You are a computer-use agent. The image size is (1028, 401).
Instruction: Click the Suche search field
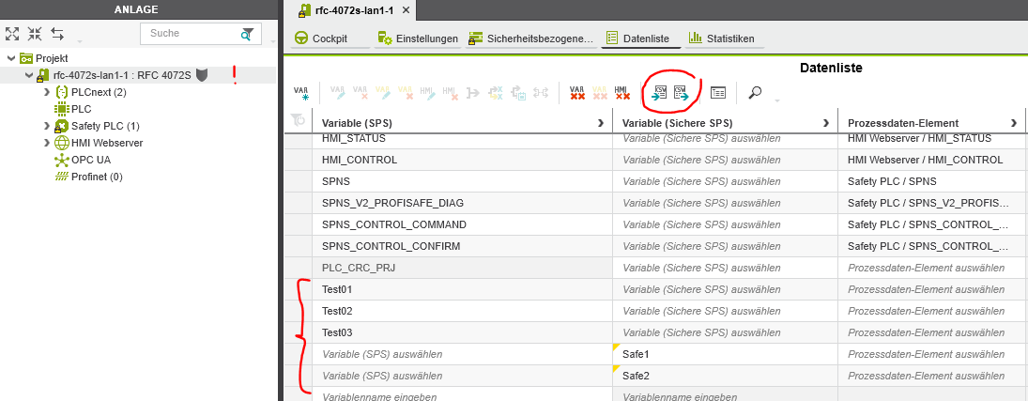click(188, 34)
